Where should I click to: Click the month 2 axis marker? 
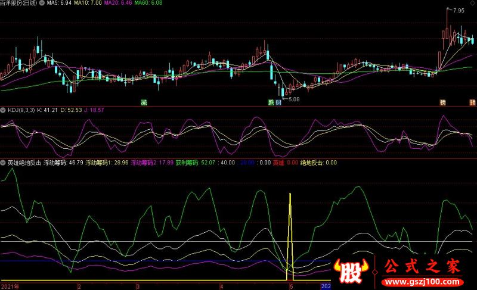(x=79, y=286)
